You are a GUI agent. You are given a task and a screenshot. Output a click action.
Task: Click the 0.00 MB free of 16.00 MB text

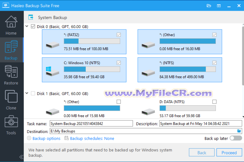coord(180,49)
